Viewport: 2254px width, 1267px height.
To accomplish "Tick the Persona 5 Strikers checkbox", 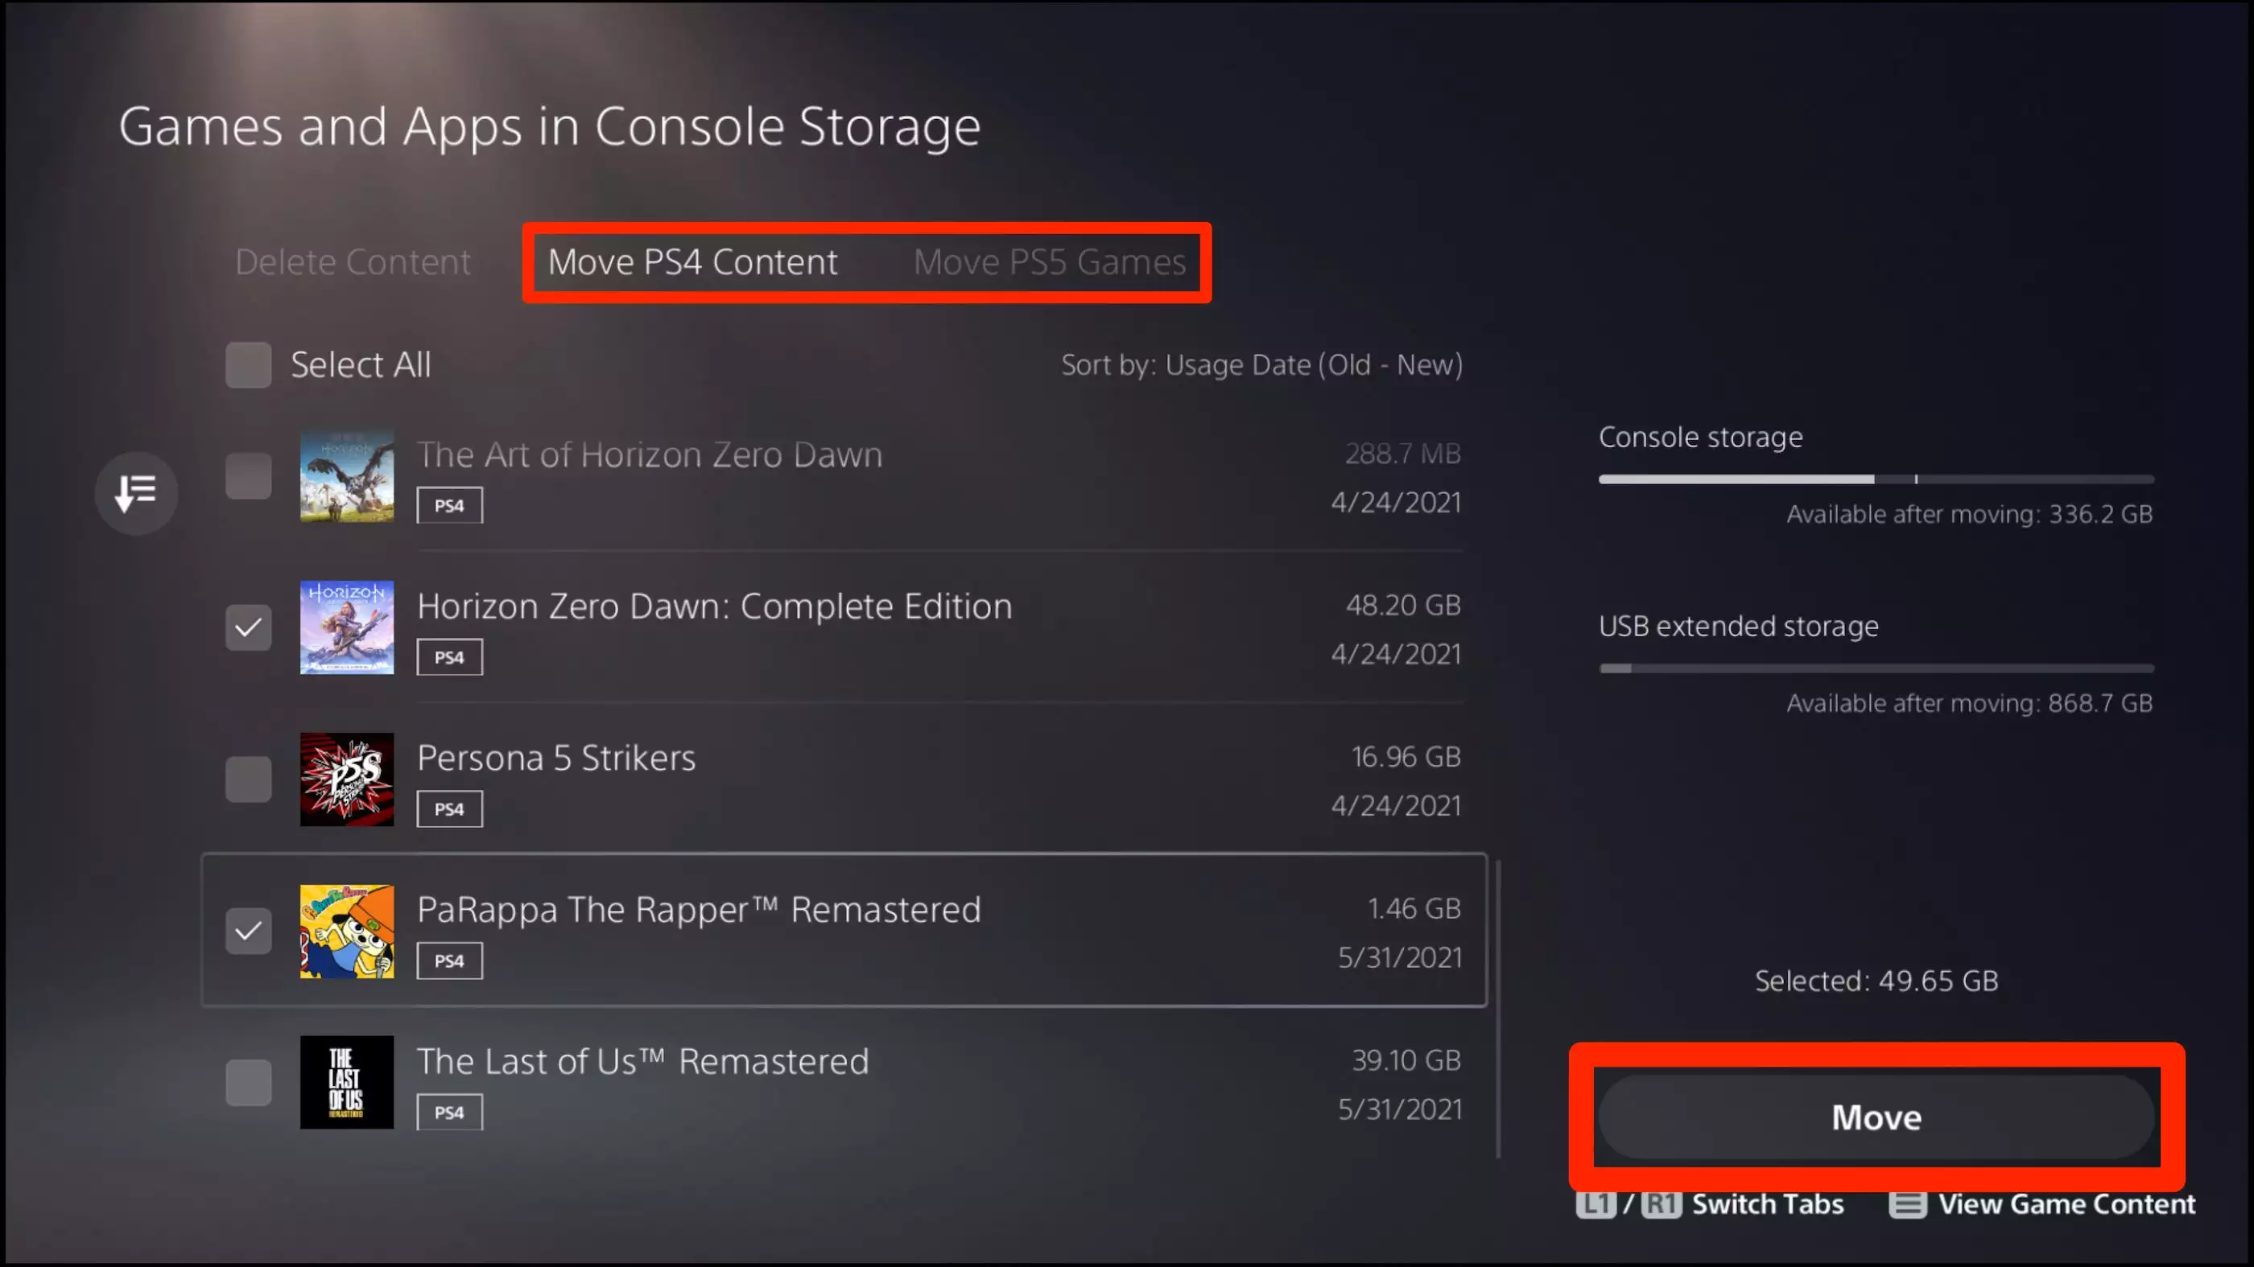I will 249,779.
